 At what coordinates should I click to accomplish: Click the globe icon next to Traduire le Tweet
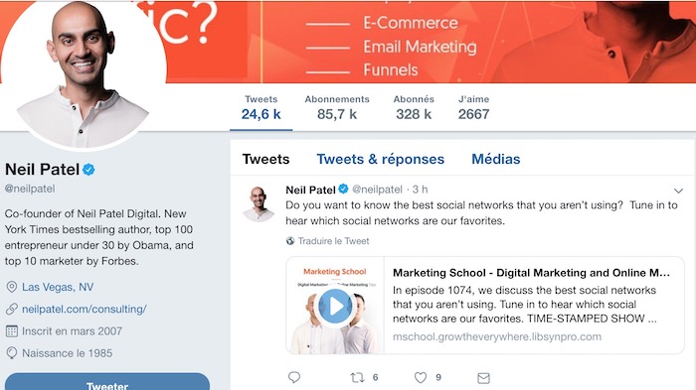(290, 241)
